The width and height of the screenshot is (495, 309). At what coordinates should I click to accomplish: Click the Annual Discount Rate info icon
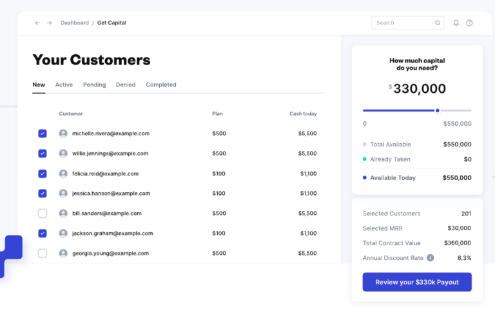[431, 258]
